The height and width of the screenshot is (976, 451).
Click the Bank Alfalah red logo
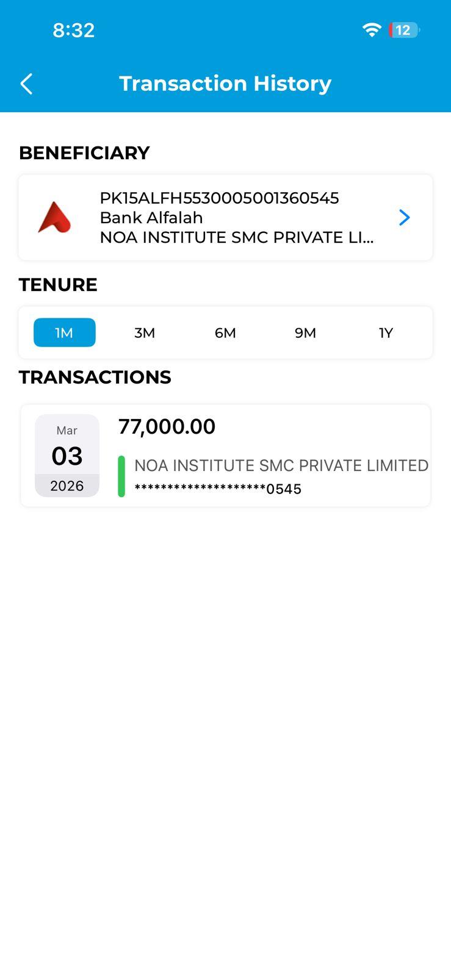click(x=55, y=218)
